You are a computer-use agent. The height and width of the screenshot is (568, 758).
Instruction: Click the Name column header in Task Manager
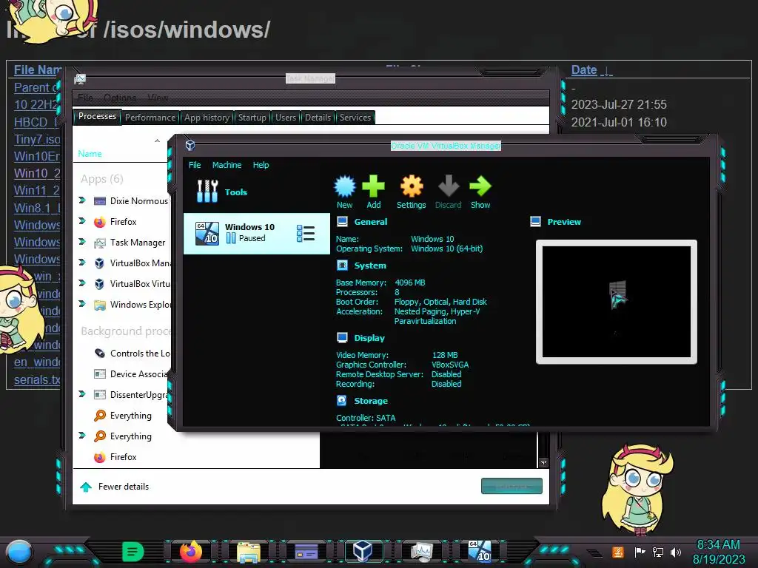coord(90,154)
